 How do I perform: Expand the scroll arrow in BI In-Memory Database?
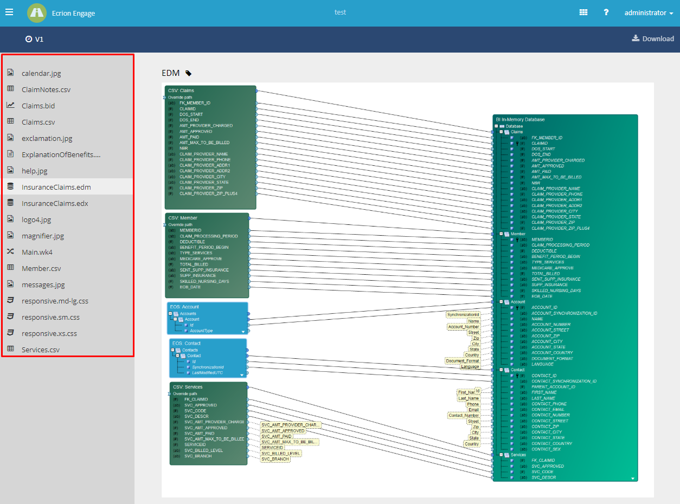pos(632,479)
